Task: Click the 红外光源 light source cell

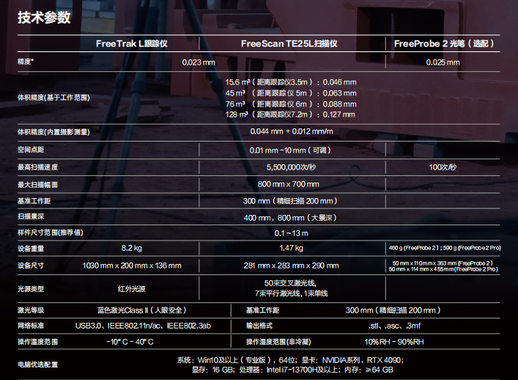Action: tap(132, 288)
